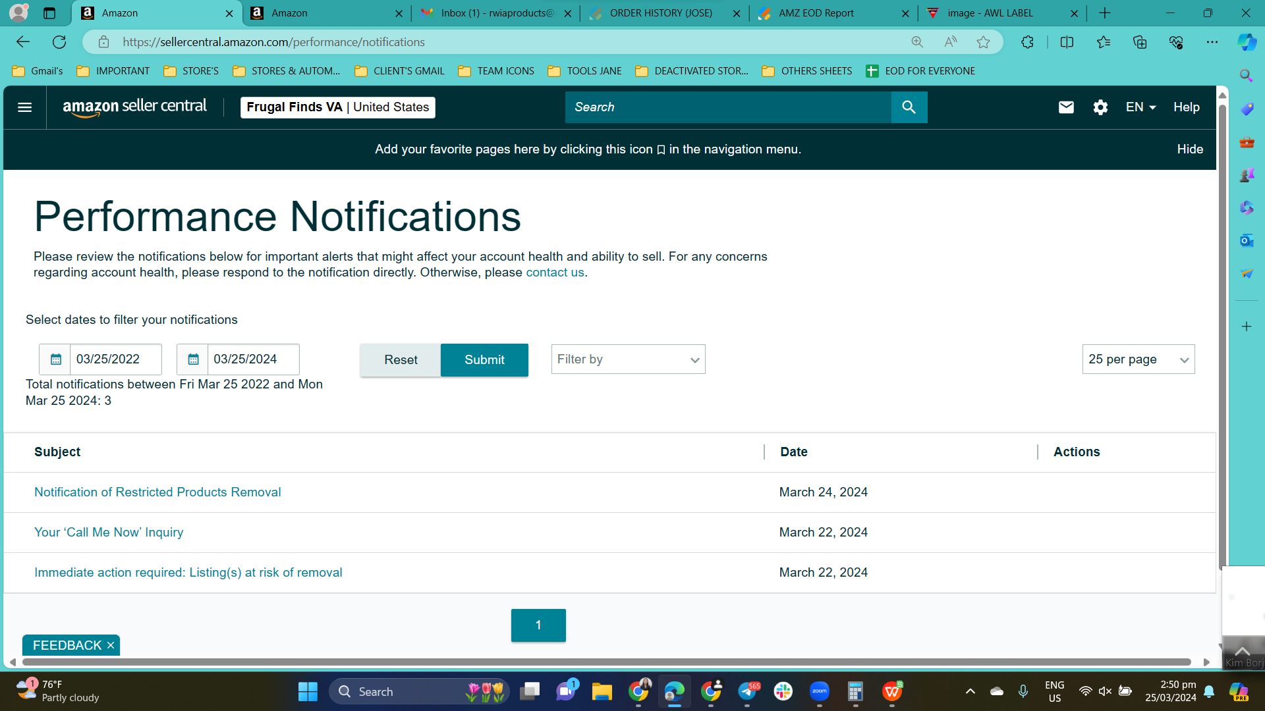Toggle the split screen view

1067,42
